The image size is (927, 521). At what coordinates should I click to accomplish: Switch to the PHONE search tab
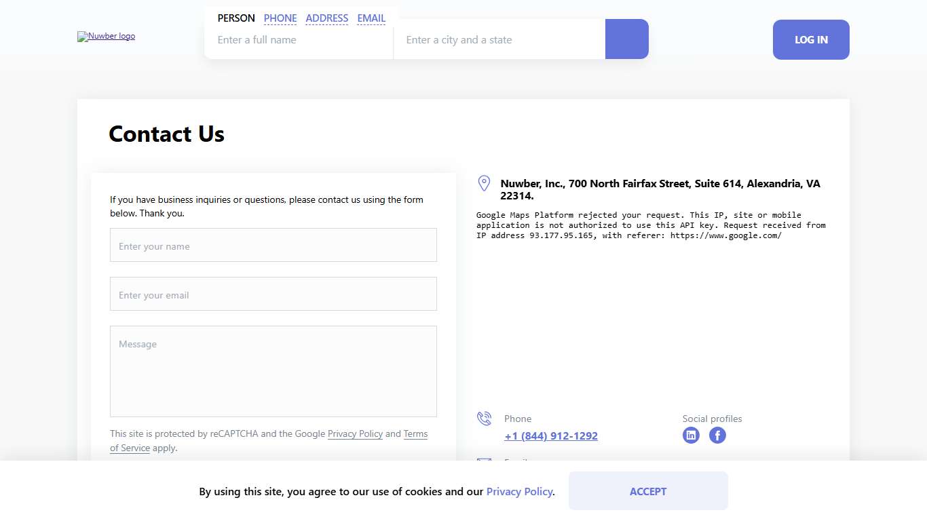(x=280, y=18)
